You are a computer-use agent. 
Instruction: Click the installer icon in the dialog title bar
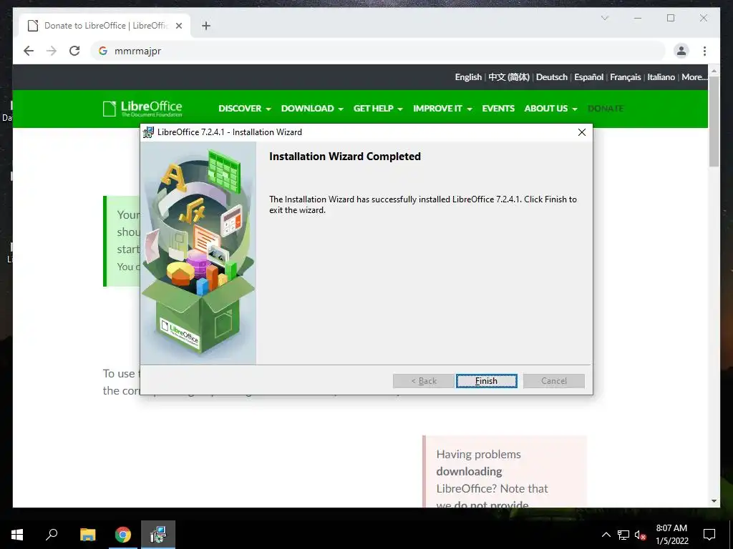pos(148,132)
